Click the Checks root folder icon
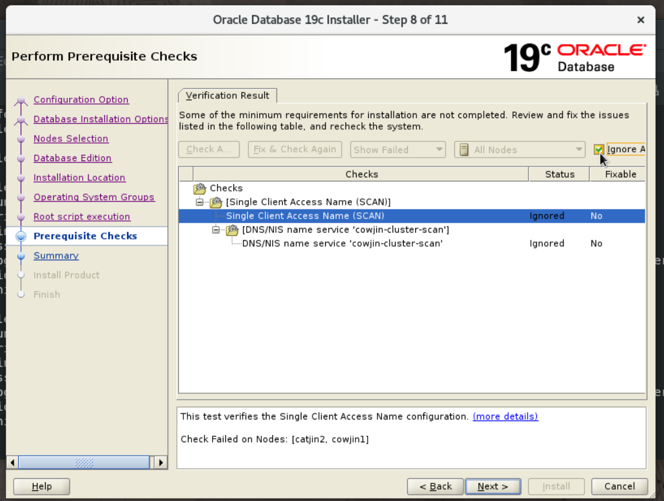 point(200,188)
